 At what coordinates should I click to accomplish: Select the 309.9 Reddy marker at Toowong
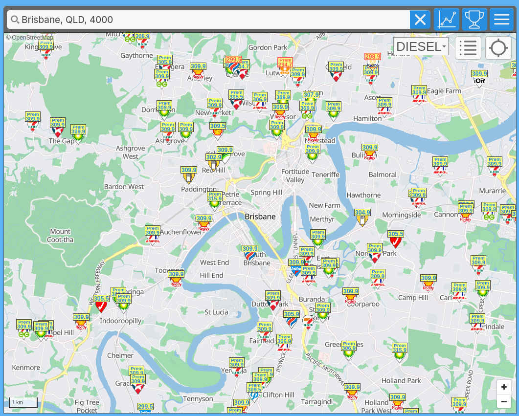(176, 279)
